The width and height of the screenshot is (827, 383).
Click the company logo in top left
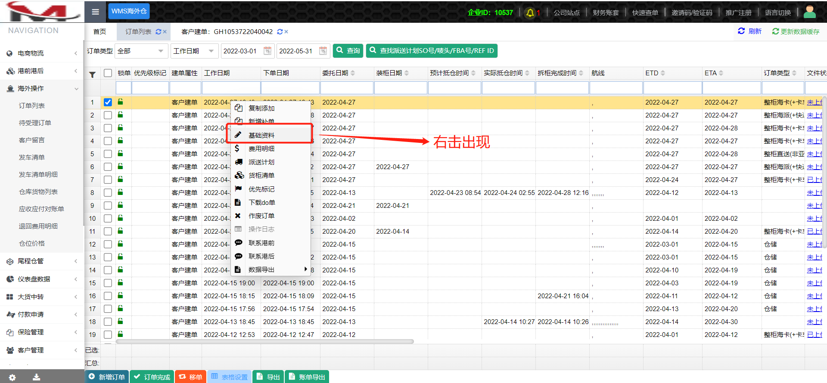(42, 12)
